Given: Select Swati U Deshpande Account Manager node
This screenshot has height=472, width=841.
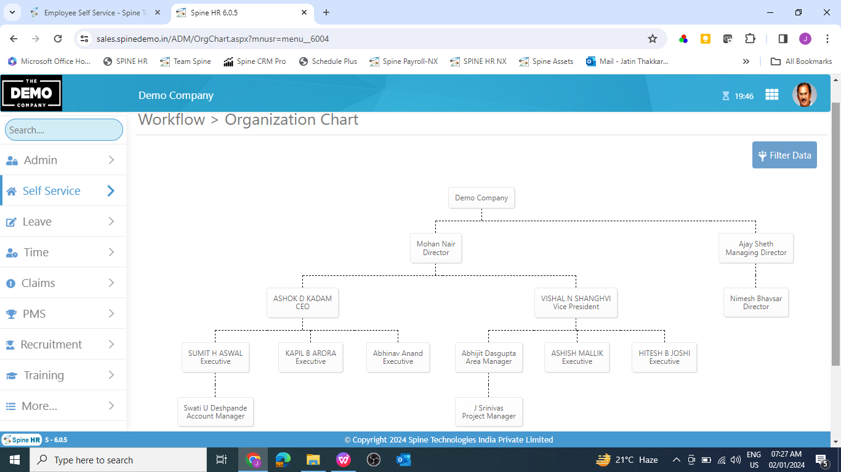Looking at the screenshot, I should pyautogui.click(x=215, y=412).
